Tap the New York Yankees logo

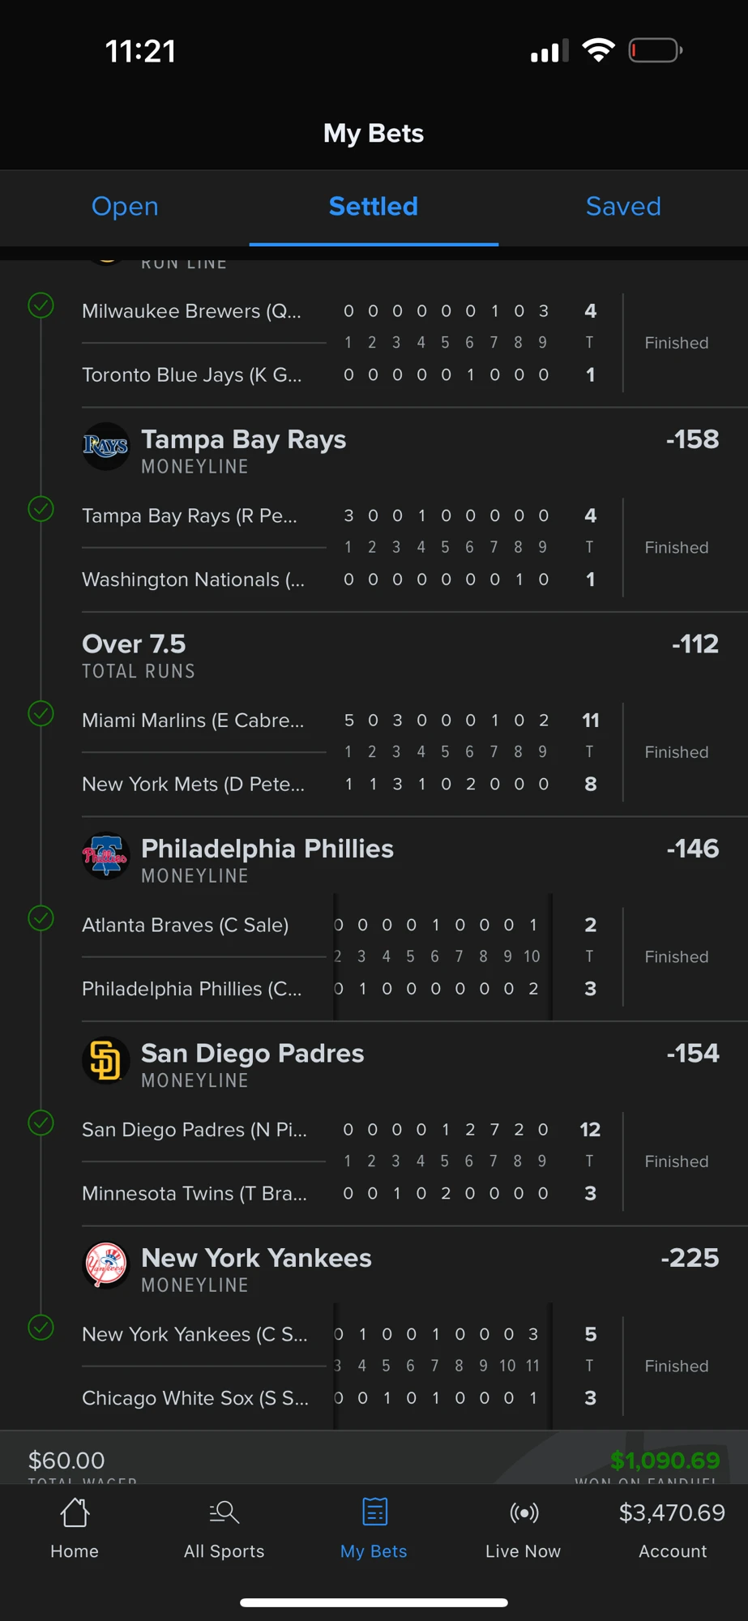[105, 1264]
